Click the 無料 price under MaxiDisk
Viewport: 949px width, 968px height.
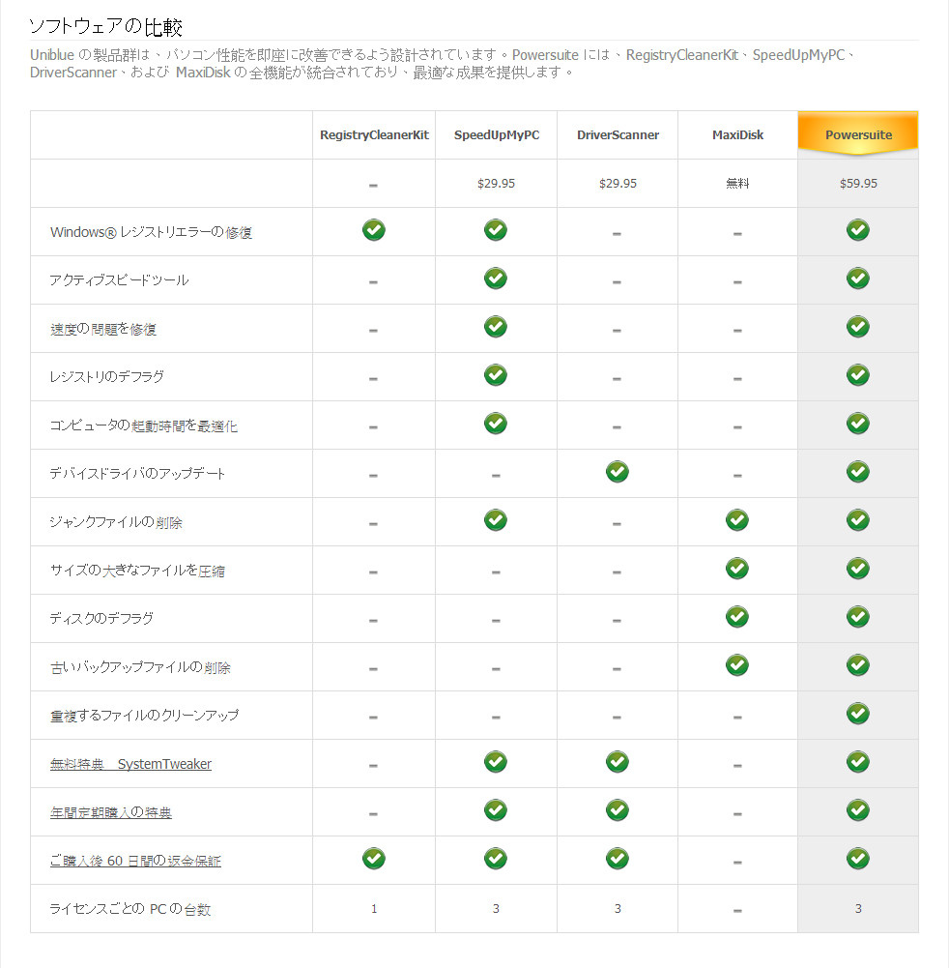coord(737,184)
